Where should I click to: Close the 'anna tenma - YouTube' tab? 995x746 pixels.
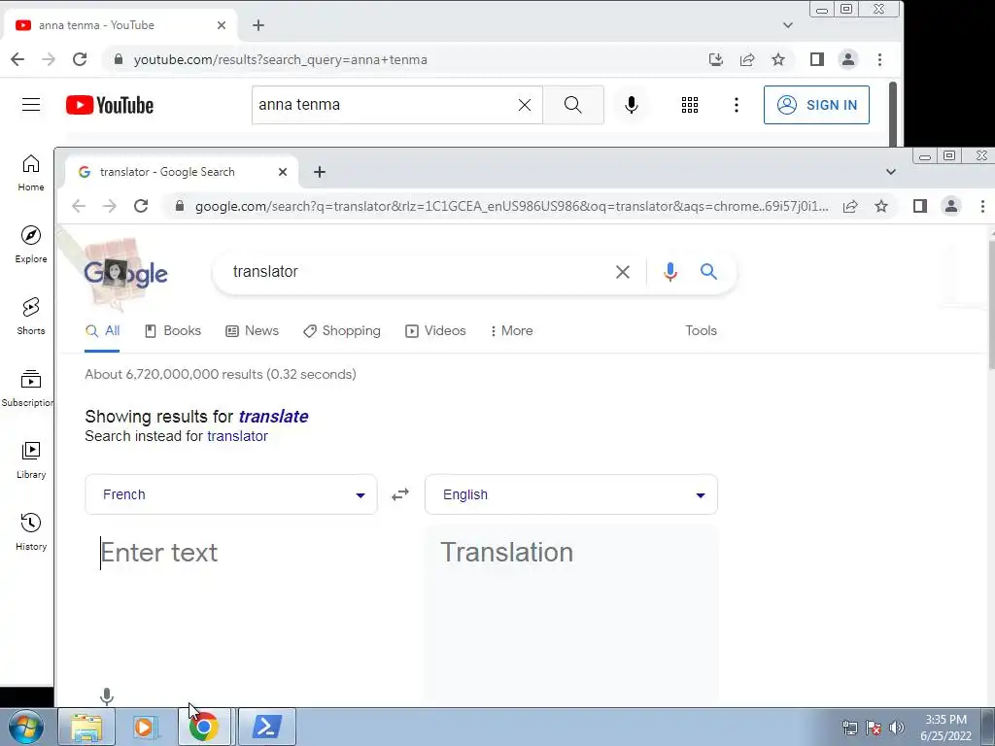[x=221, y=25]
